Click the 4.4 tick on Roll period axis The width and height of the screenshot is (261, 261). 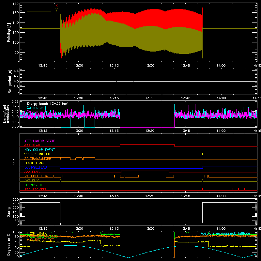pos(16,71)
